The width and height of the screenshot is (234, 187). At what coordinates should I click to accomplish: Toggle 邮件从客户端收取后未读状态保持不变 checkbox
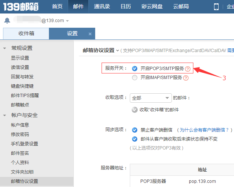tap(135, 139)
